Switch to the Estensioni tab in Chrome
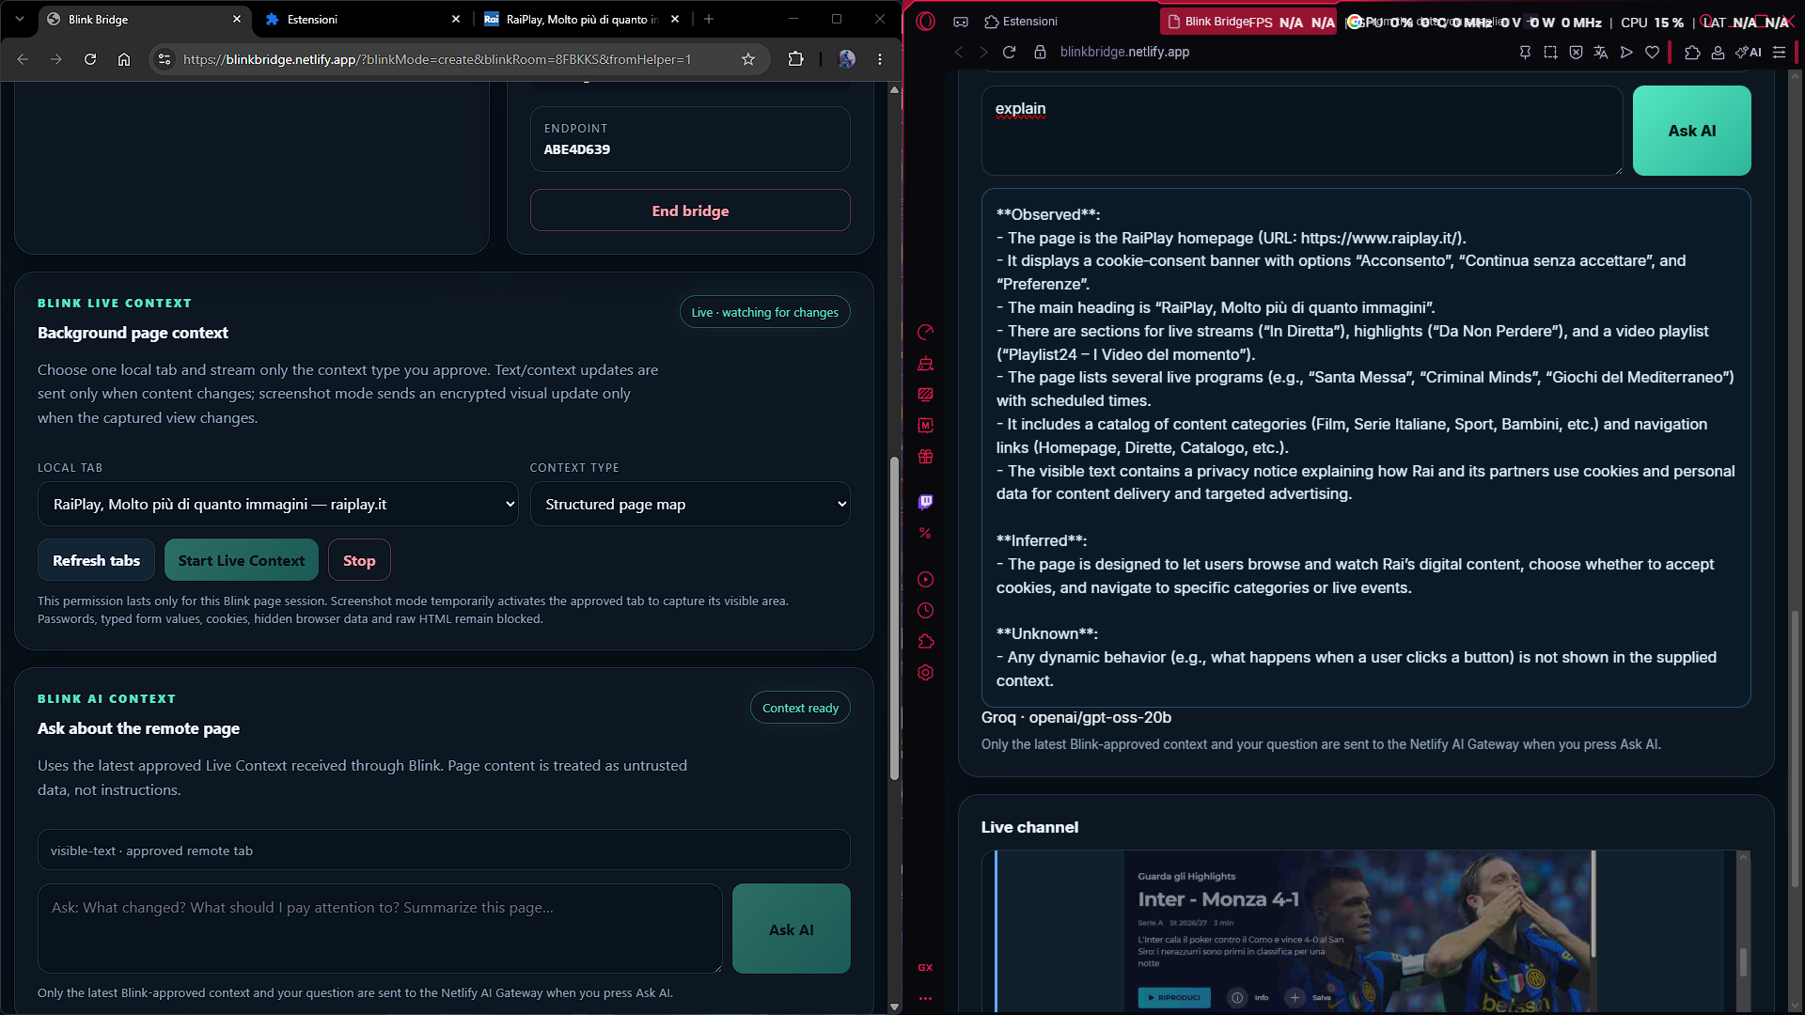This screenshot has height=1015, width=1805. 363,19
